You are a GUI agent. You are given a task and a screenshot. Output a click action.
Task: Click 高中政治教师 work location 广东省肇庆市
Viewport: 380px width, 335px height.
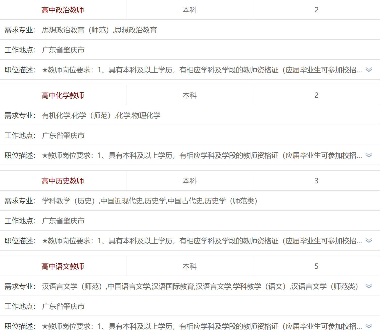[x=63, y=50]
